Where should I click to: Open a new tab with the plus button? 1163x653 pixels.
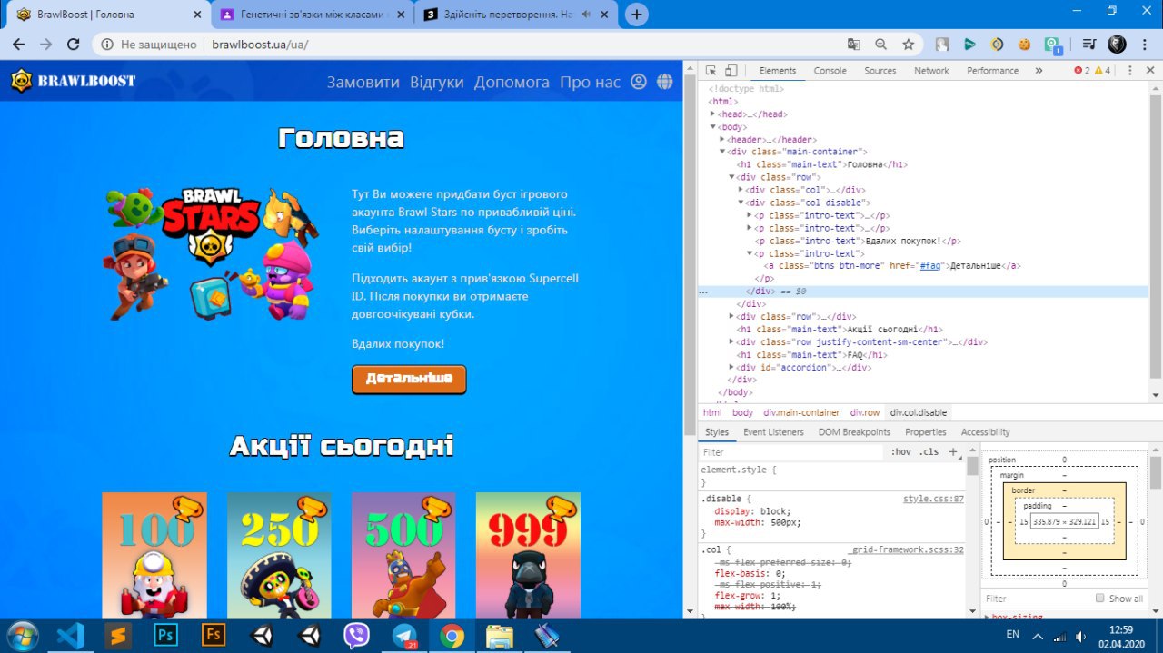[x=637, y=14]
